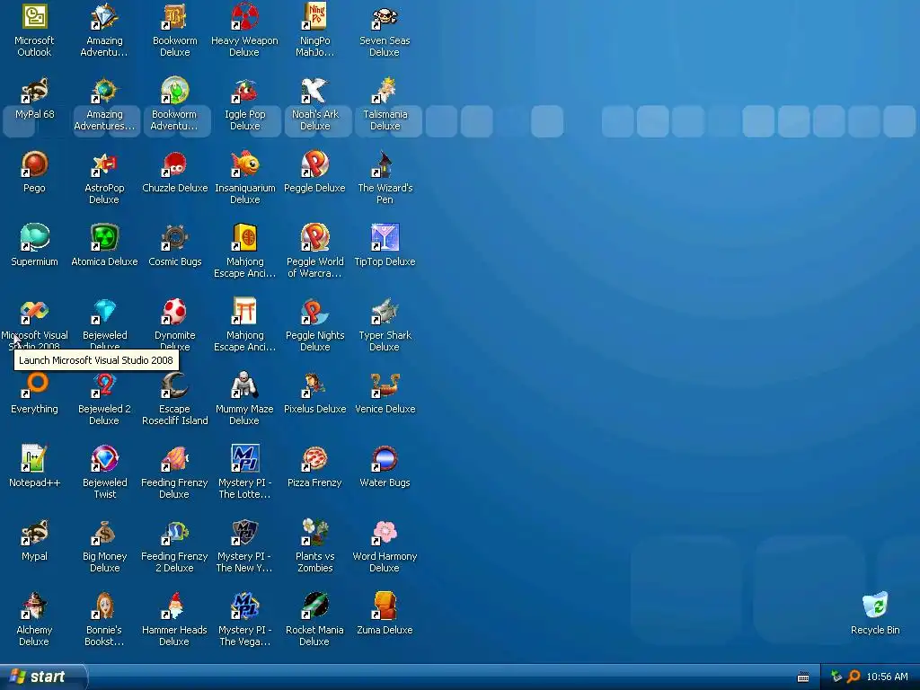Select the Bonnie's Bookstore icon

pyautogui.click(x=104, y=606)
